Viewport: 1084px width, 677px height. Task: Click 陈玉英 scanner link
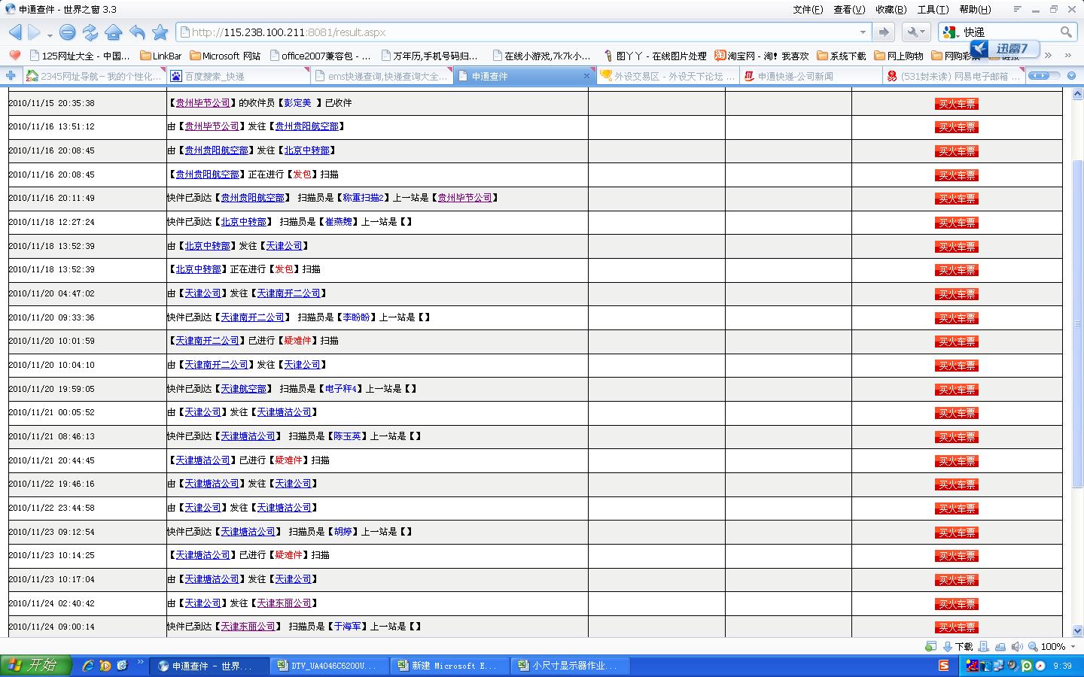pyautogui.click(x=348, y=436)
